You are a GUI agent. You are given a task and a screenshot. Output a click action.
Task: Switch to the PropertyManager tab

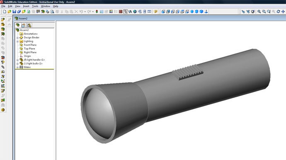[23, 25]
